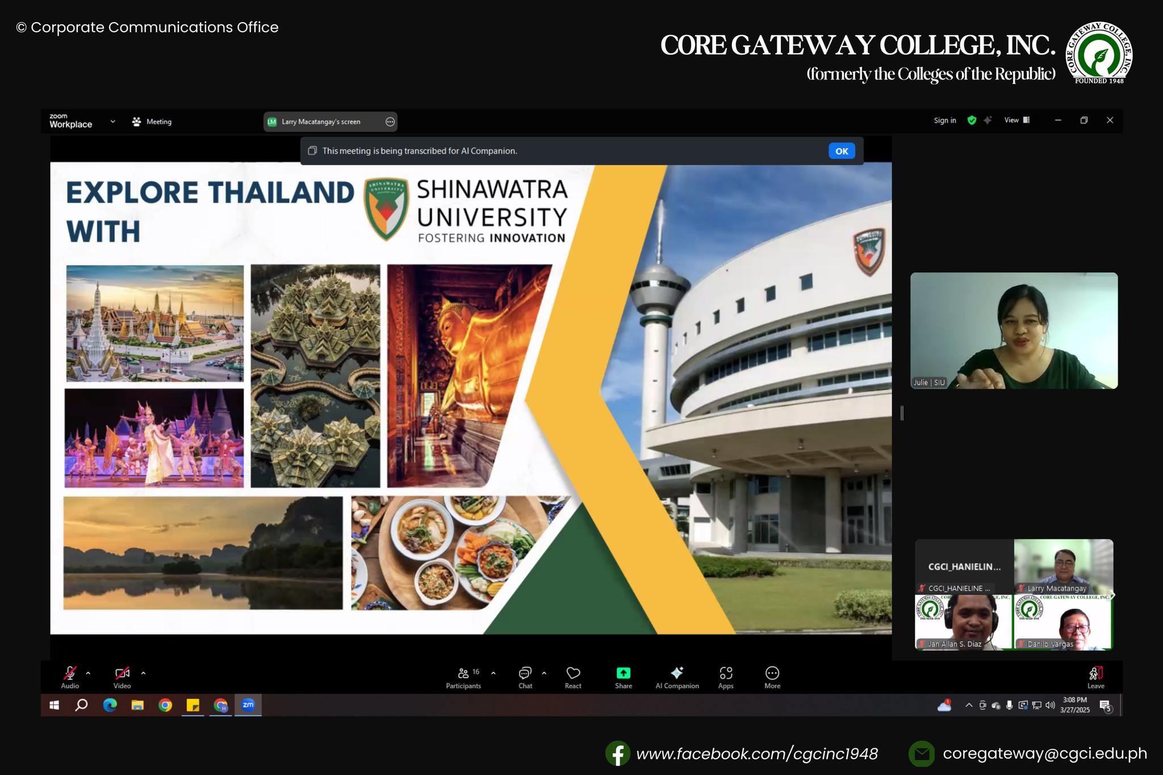1163x775 pixels.
Task: Switch to the Meeting tab
Action: (152, 122)
